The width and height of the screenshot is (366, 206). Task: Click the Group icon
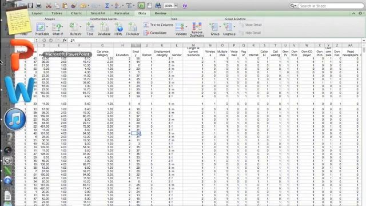click(x=213, y=27)
